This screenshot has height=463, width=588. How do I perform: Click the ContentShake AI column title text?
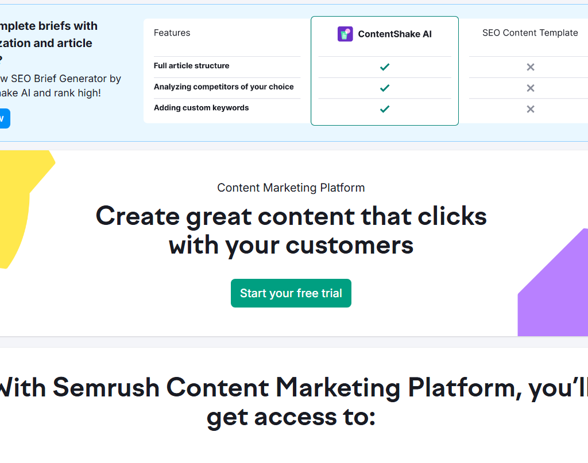tap(394, 34)
